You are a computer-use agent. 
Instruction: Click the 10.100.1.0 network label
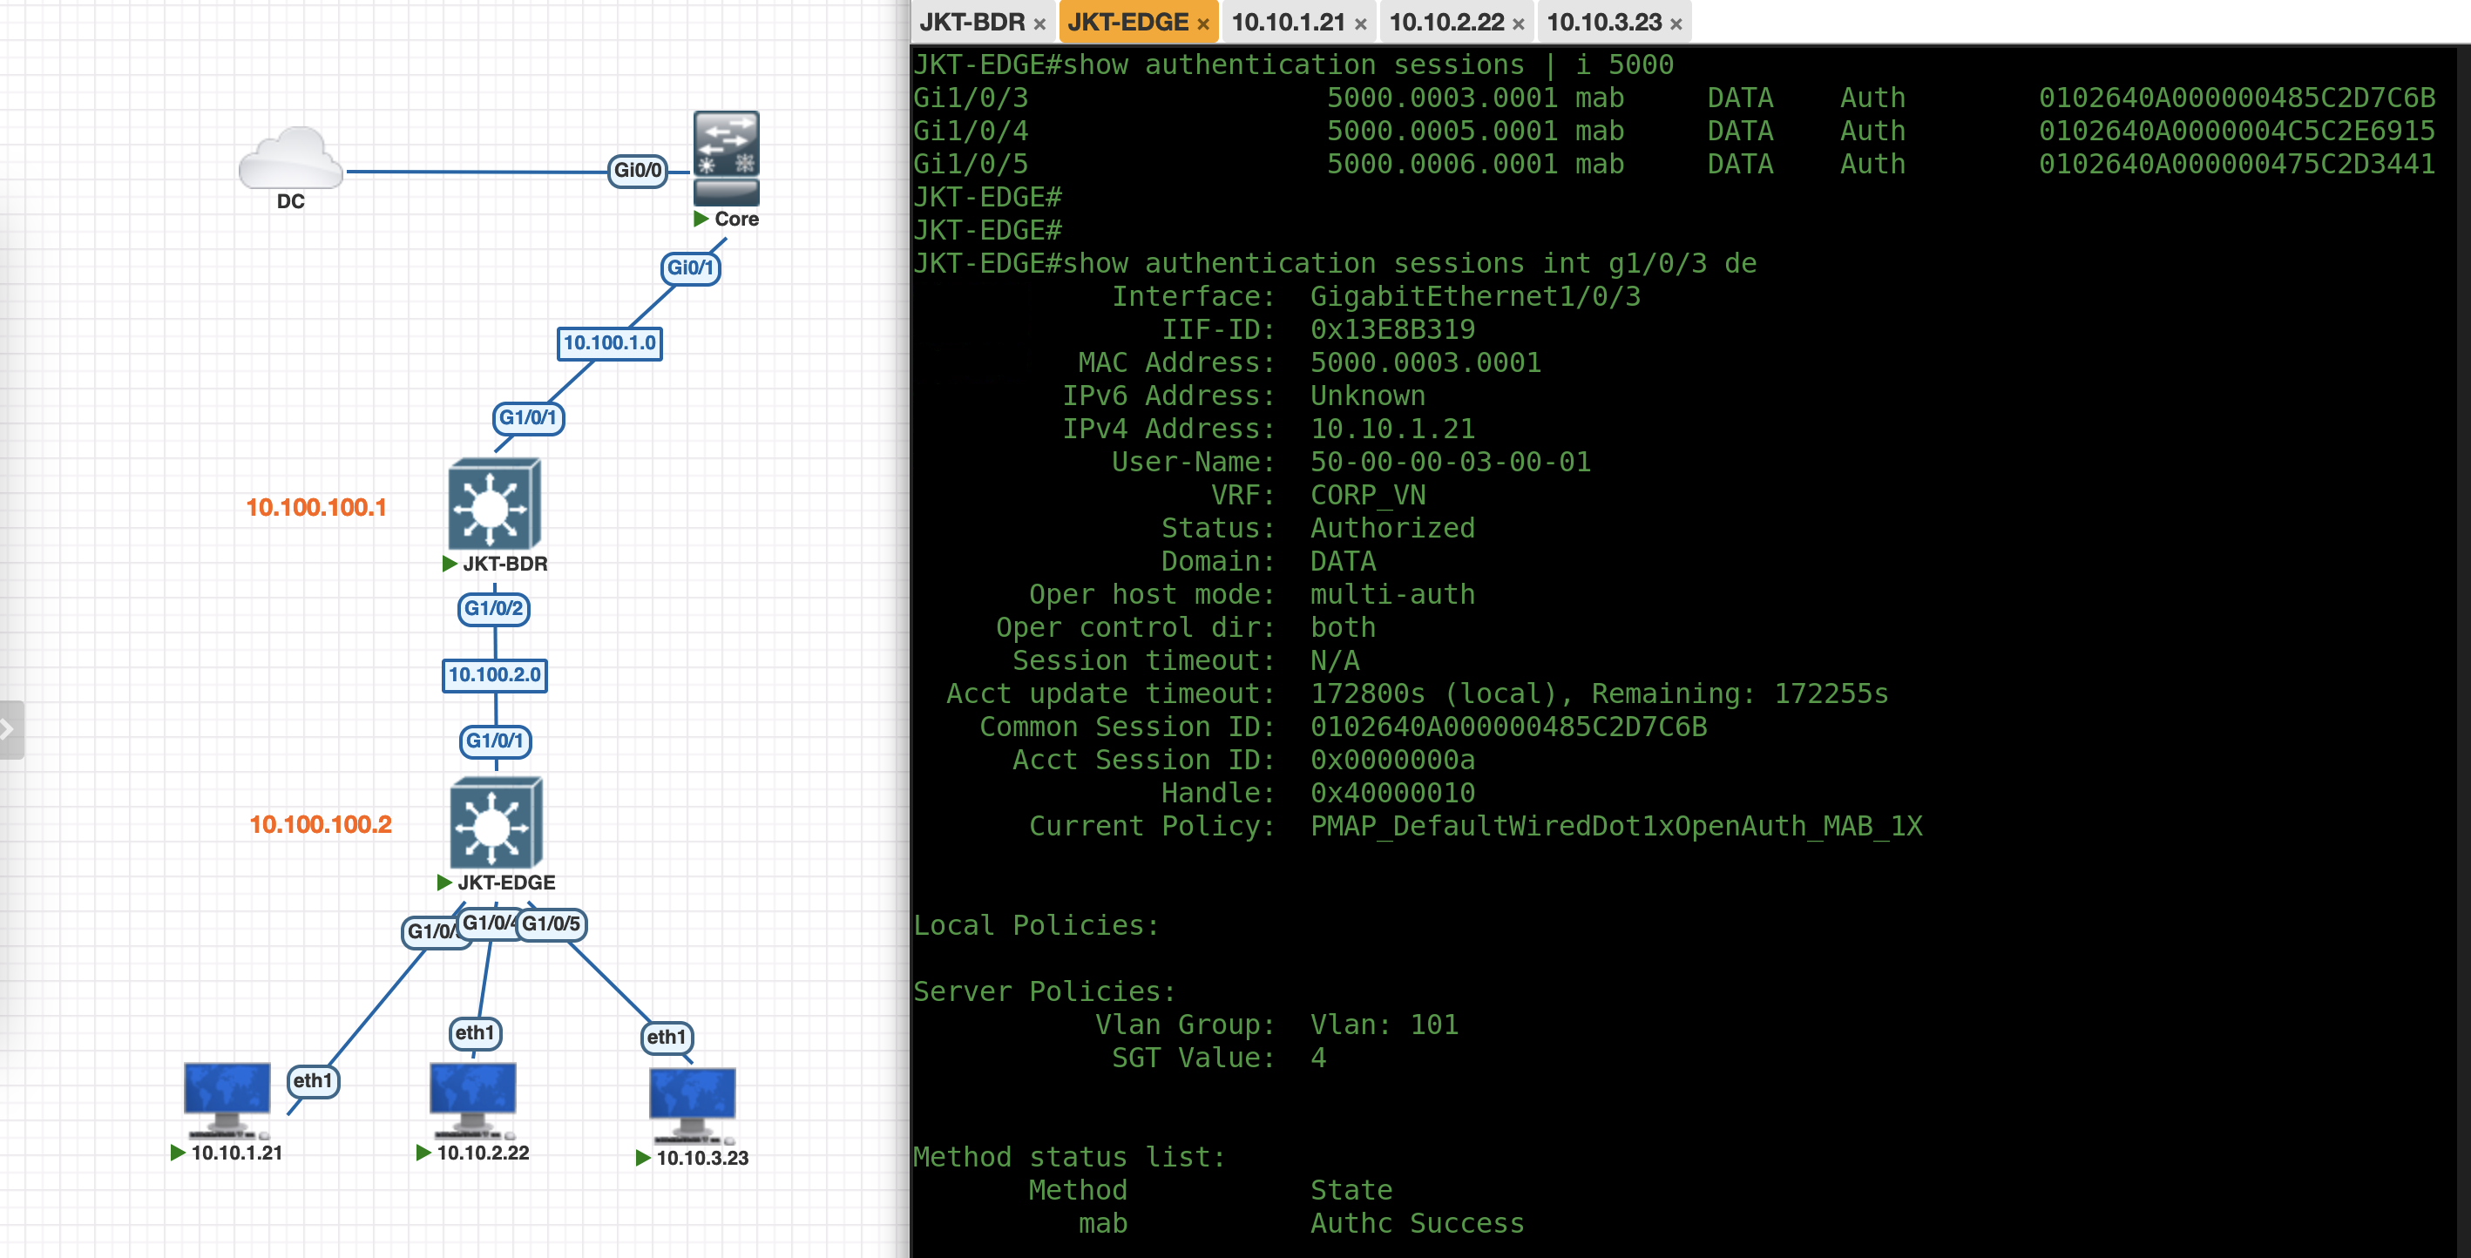coord(609,342)
